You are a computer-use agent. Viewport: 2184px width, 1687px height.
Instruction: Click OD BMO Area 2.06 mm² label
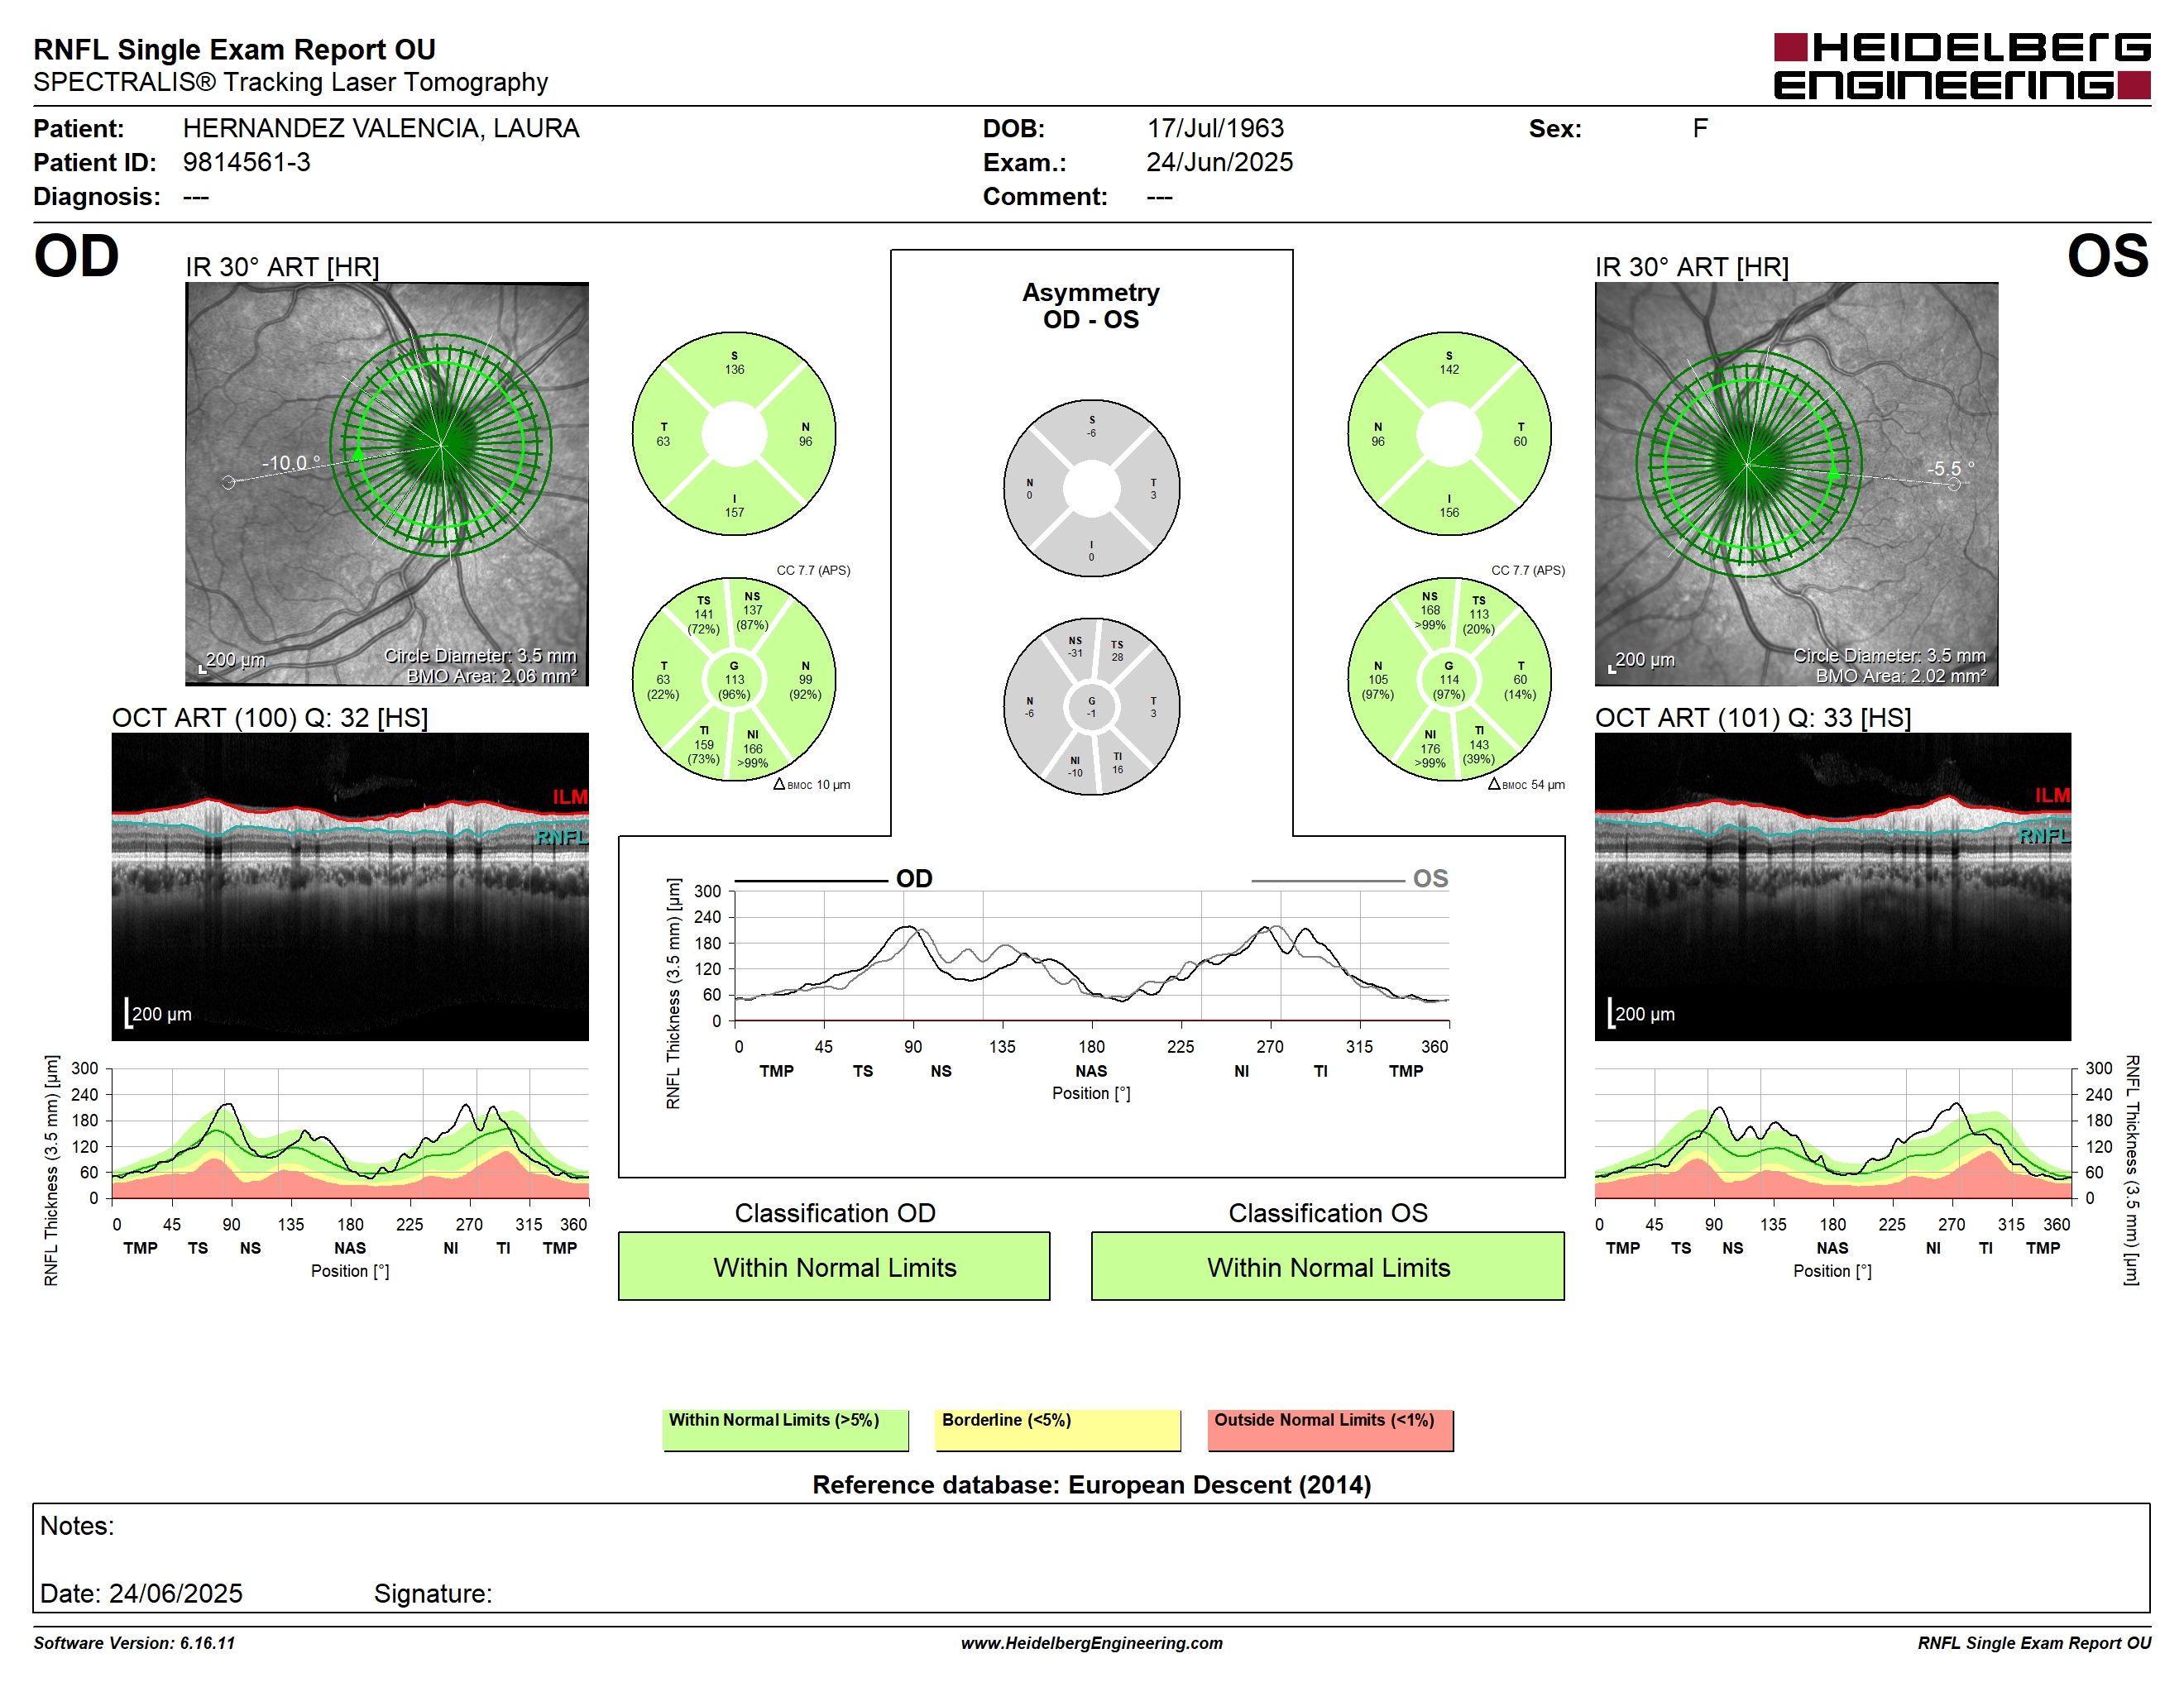(x=491, y=676)
